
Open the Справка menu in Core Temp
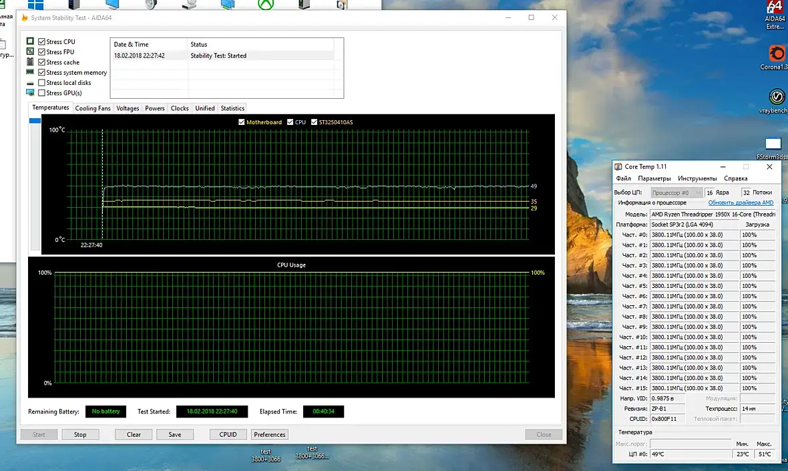pos(736,178)
